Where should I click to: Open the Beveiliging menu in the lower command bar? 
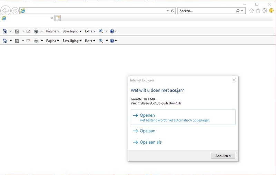coord(72,41)
